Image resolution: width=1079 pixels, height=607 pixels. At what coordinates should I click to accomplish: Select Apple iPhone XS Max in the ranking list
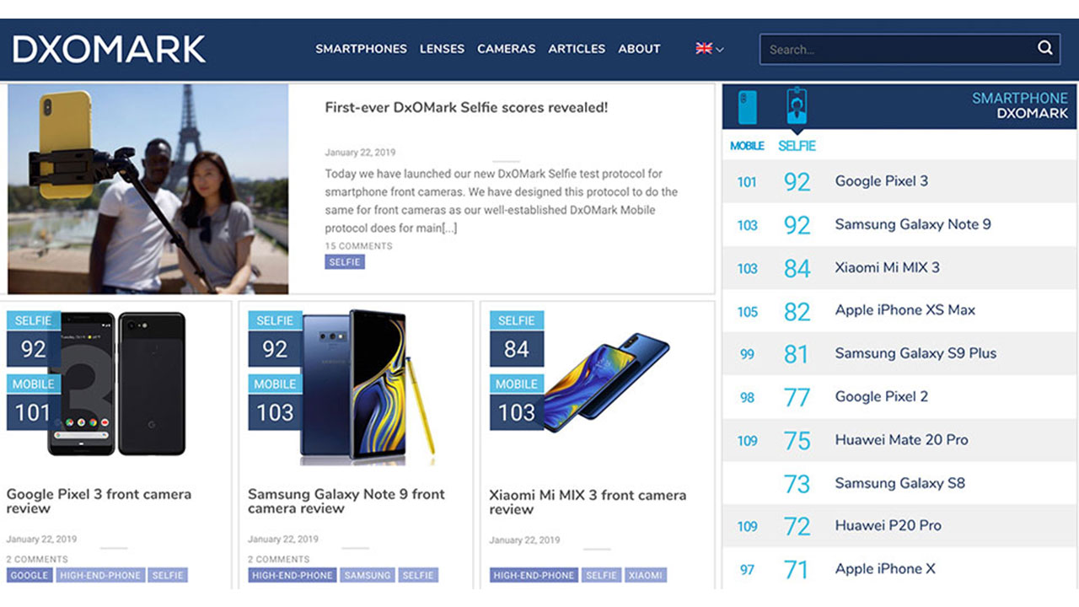coord(905,310)
